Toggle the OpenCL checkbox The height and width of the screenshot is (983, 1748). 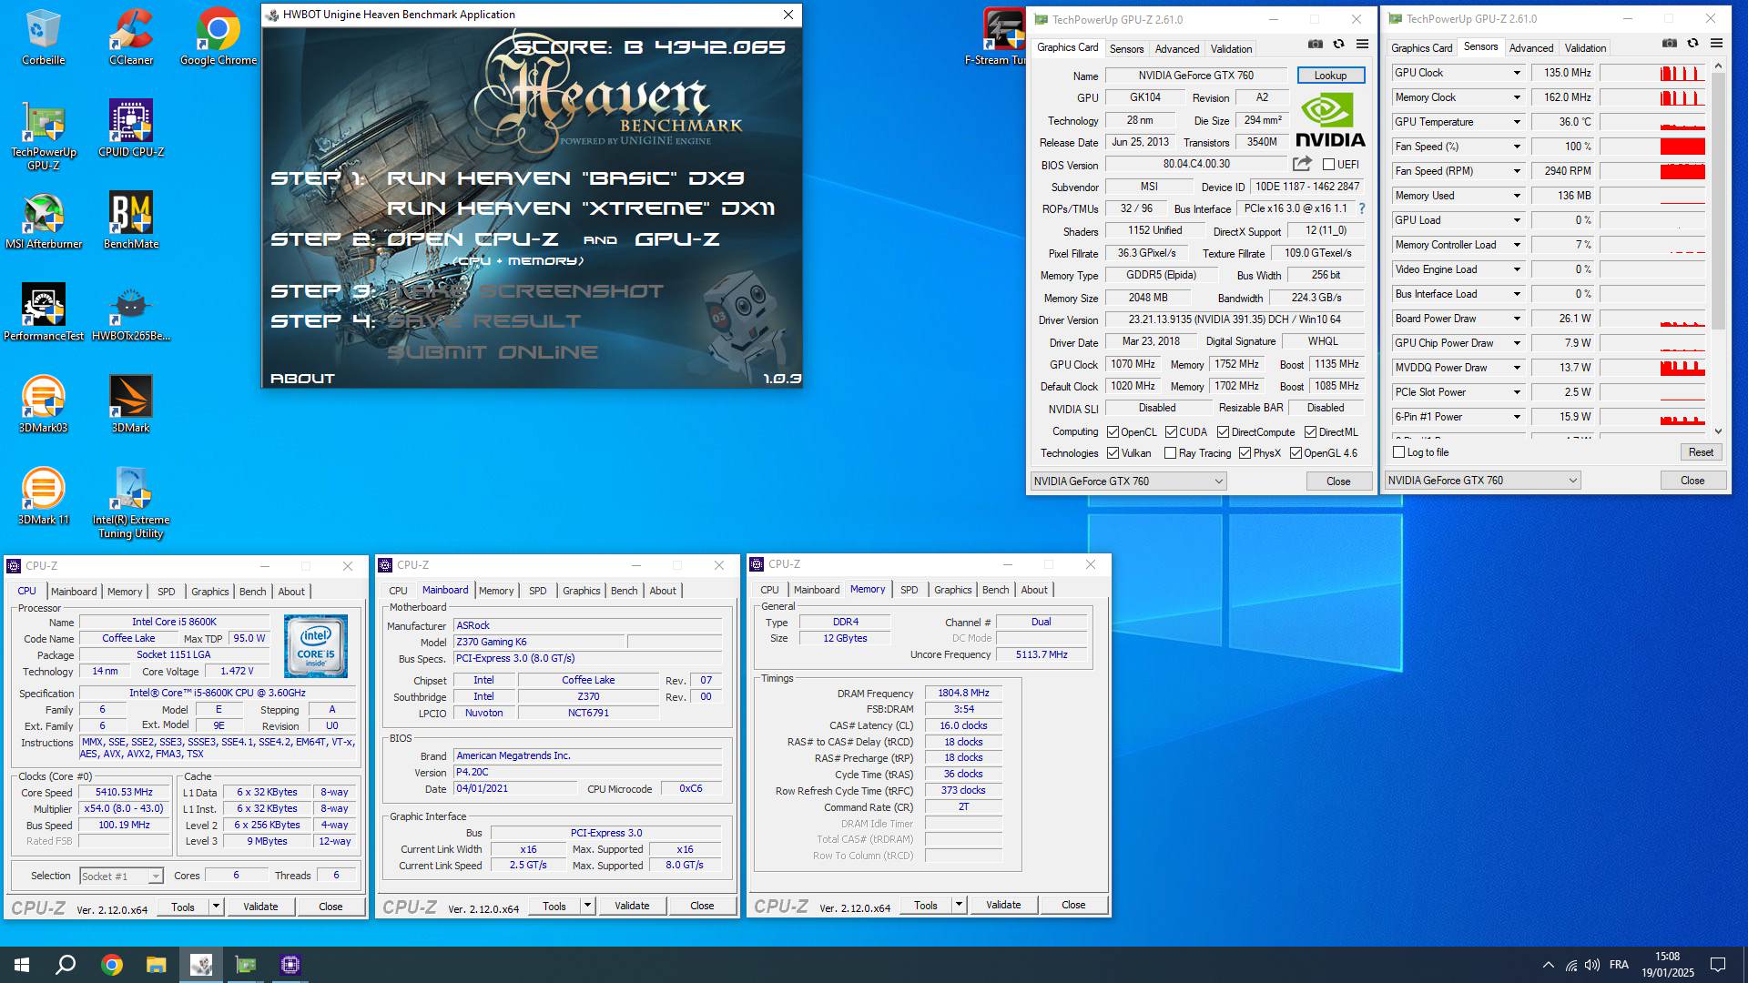[x=1113, y=432]
